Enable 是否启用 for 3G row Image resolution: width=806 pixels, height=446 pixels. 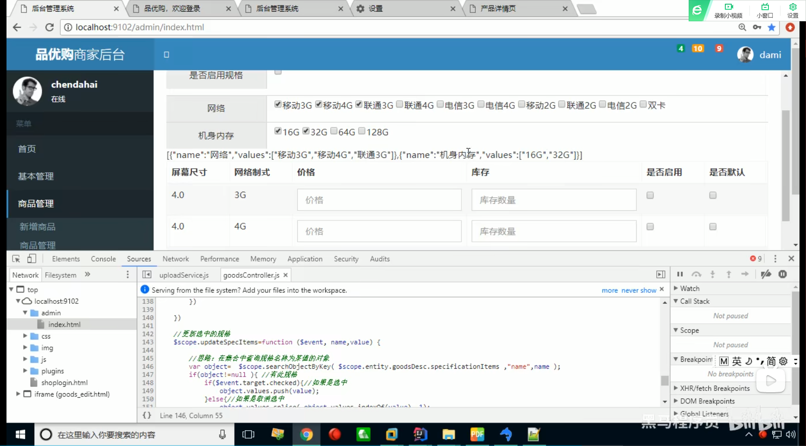(650, 195)
